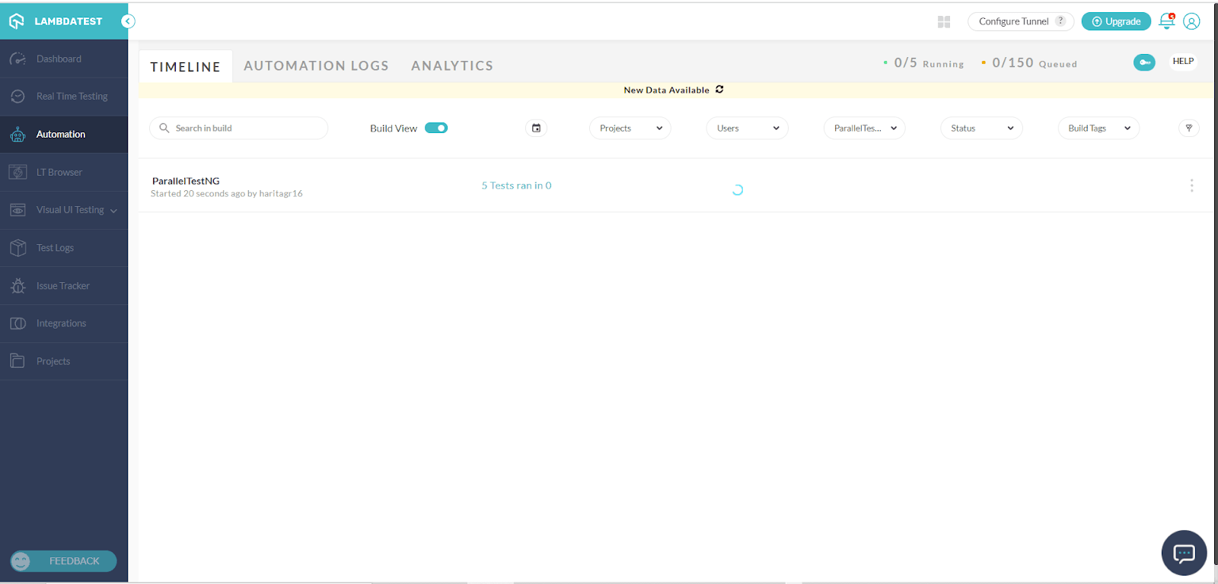Click the feedback smiley face icon
This screenshot has width=1218, height=584.
pyautogui.click(x=21, y=561)
